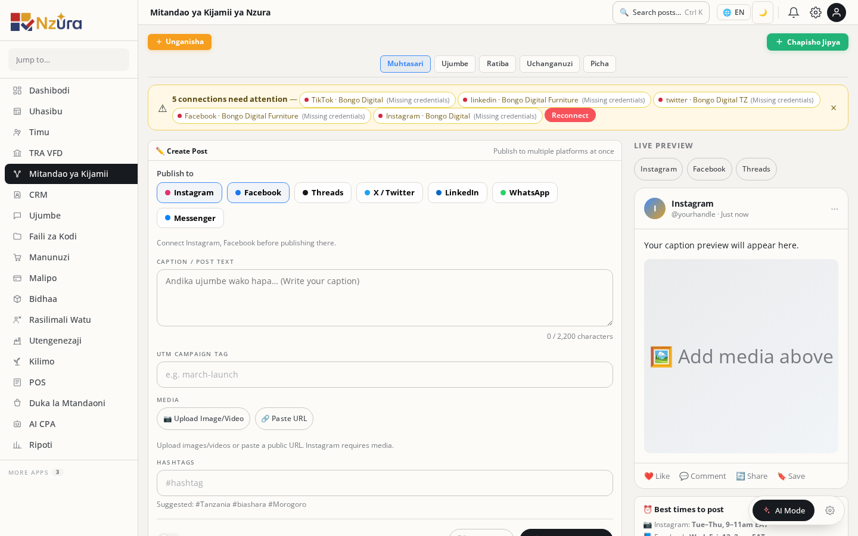Open TRA VFD bank icon

pos(17,153)
